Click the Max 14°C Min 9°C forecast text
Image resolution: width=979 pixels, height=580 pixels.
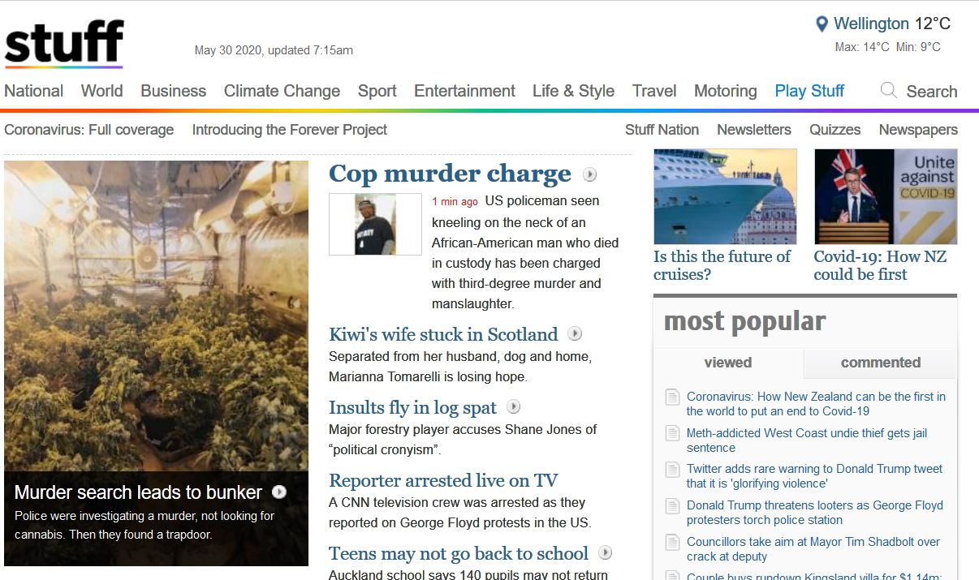(x=888, y=47)
